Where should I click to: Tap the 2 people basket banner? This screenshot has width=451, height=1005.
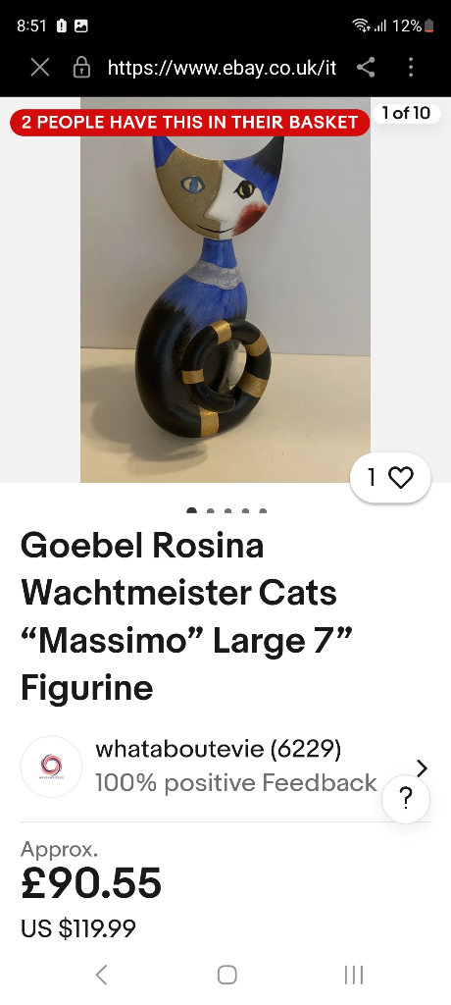pyautogui.click(x=189, y=122)
